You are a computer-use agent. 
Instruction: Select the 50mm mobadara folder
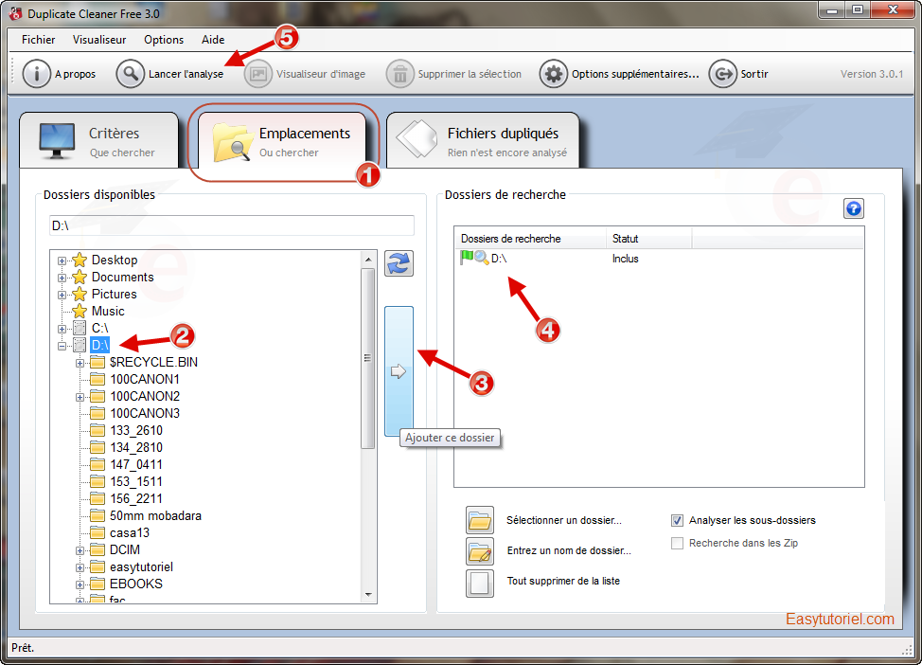tap(155, 515)
